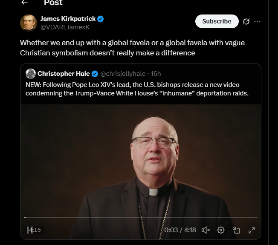Enter fullscreen video mode

(x=252, y=230)
